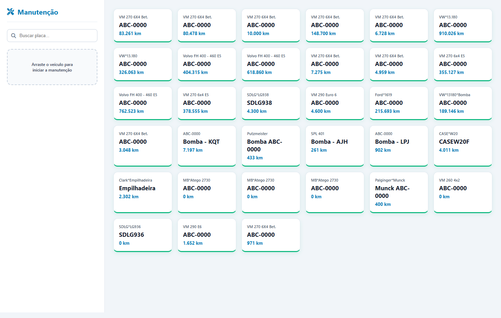Screen dimensions: 501x318
Task: Click the Manutenção heading
Action: point(38,12)
